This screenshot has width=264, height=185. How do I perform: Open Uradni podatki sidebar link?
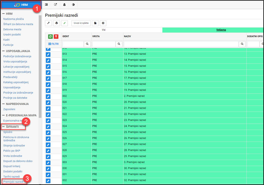[x=12, y=35]
